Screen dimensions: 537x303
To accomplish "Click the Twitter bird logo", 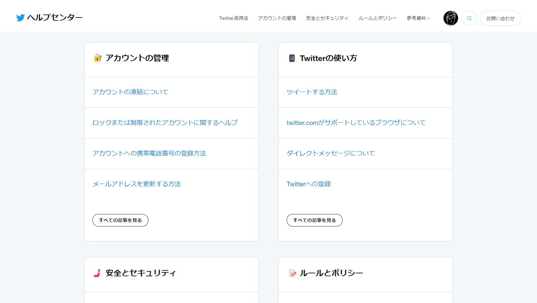I will (20, 18).
